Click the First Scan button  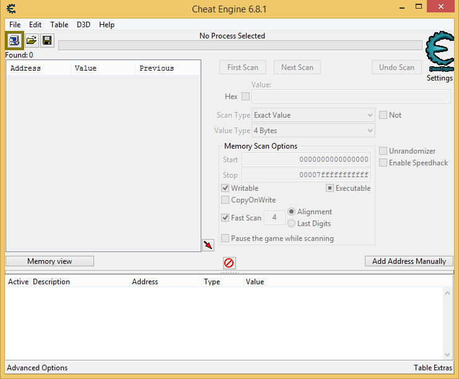[243, 68]
